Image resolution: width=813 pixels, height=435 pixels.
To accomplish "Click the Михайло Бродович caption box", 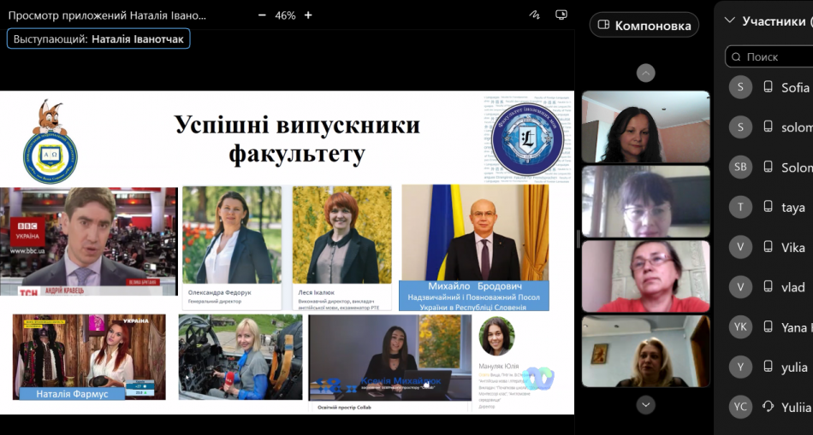I will [474, 296].
